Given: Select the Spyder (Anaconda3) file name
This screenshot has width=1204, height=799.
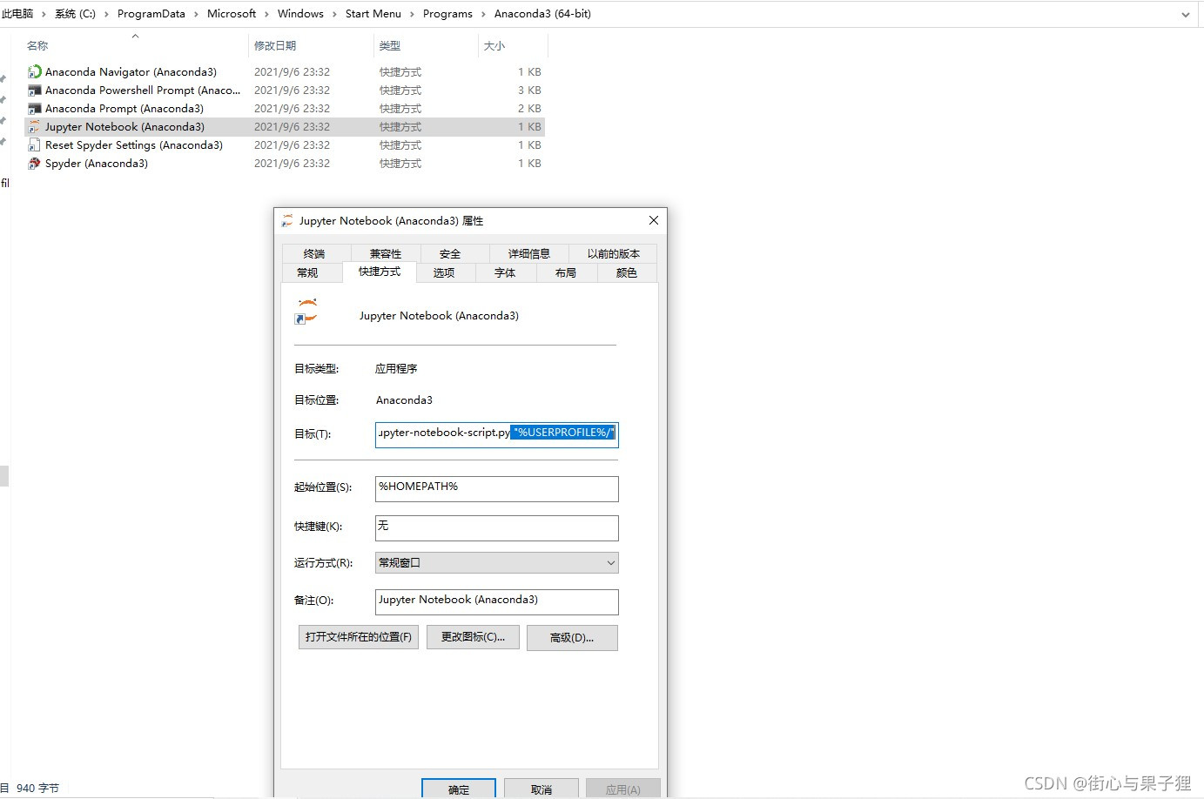Looking at the screenshot, I should [97, 164].
